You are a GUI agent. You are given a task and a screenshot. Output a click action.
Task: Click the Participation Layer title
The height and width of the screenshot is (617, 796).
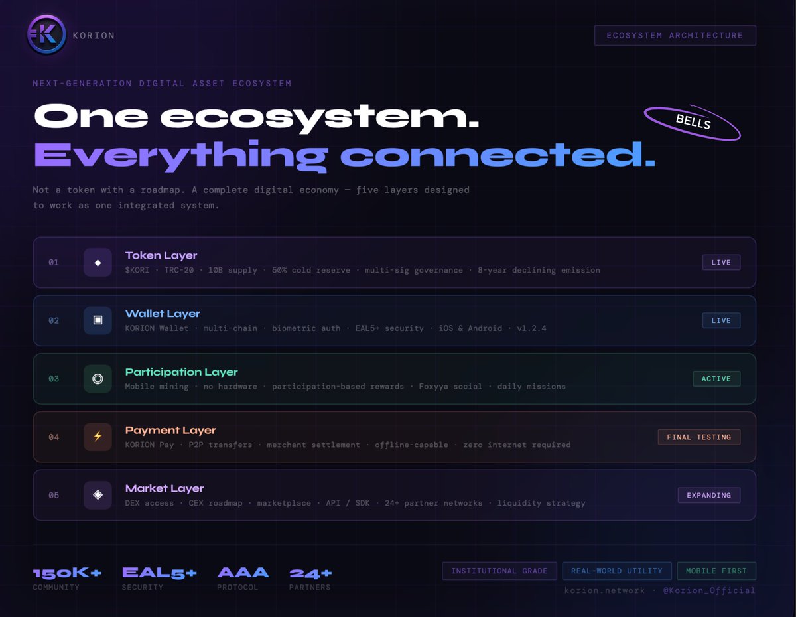pyautogui.click(x=181, y=372)
